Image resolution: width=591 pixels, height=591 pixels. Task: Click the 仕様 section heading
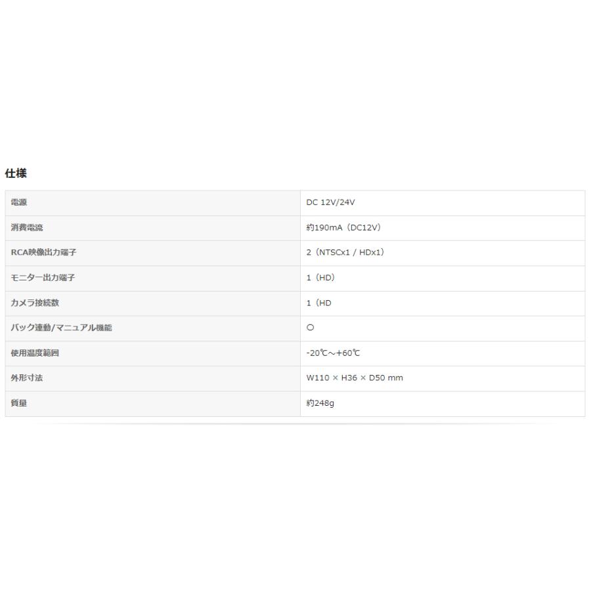coord(16,174)
